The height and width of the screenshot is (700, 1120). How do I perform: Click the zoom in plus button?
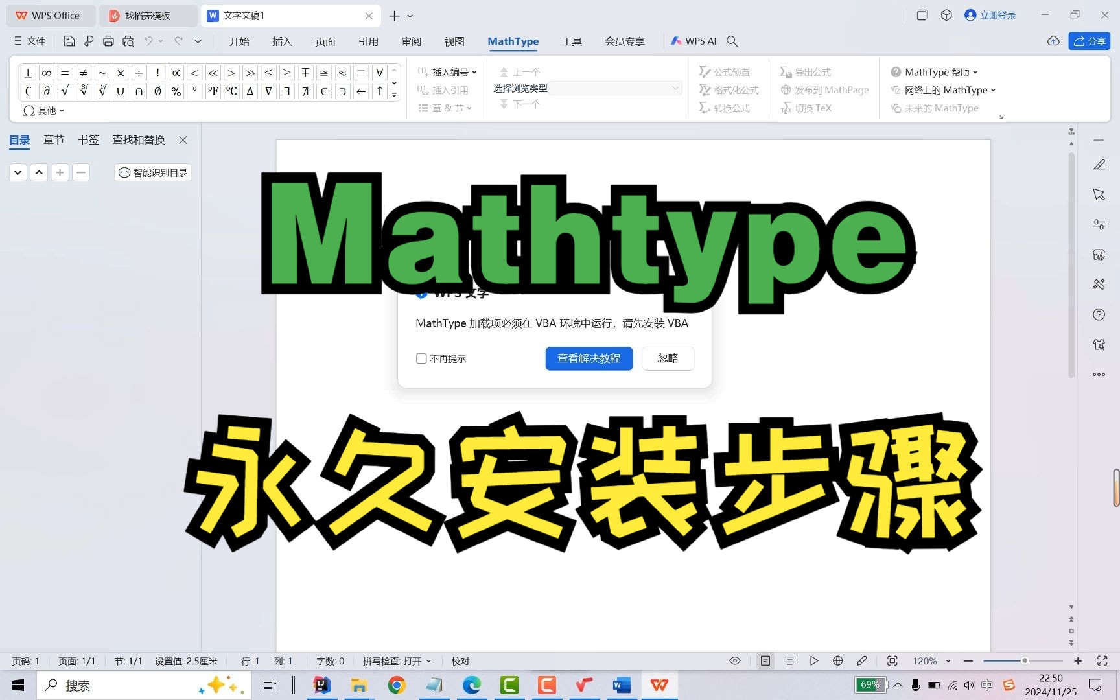point(1078,660)
